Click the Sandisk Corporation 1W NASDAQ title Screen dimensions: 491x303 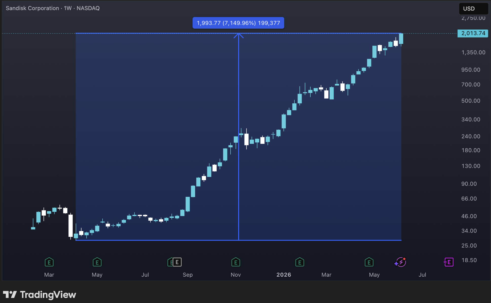[53, 8]
